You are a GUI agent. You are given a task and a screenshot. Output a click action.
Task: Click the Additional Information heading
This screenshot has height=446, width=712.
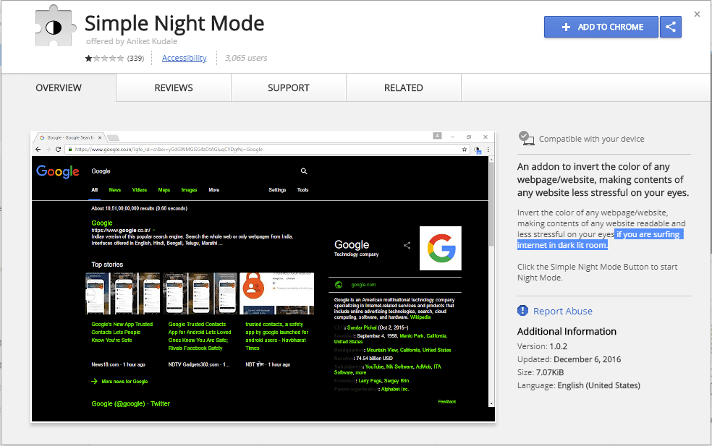pyautogui.click(x=567, y=331)
